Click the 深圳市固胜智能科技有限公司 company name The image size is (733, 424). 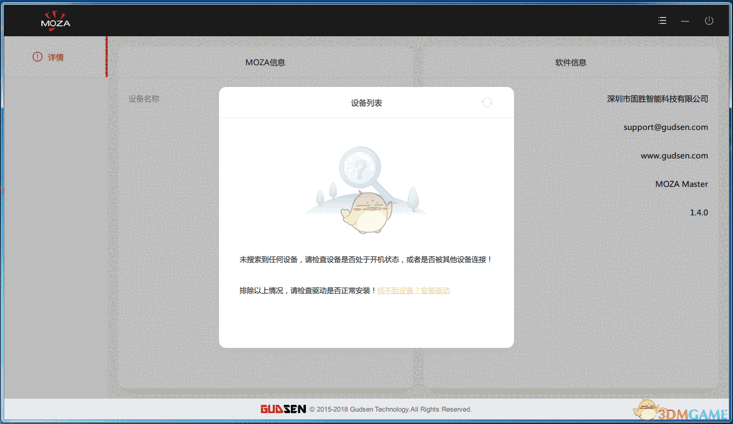[656, 98]
